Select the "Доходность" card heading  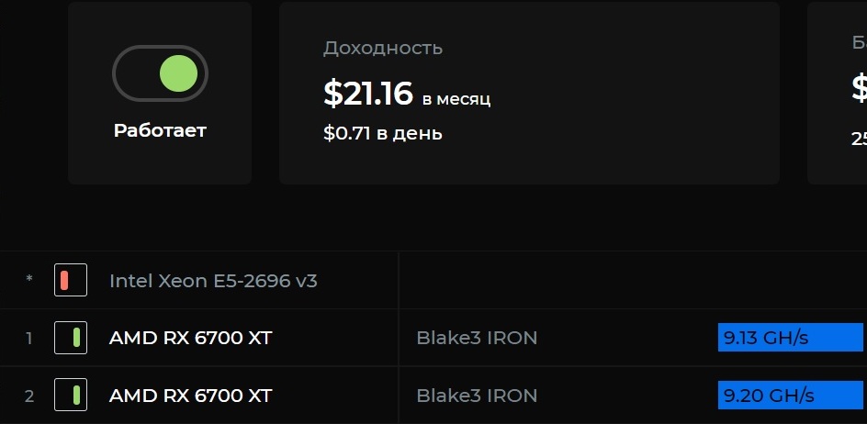coord(383,48)
